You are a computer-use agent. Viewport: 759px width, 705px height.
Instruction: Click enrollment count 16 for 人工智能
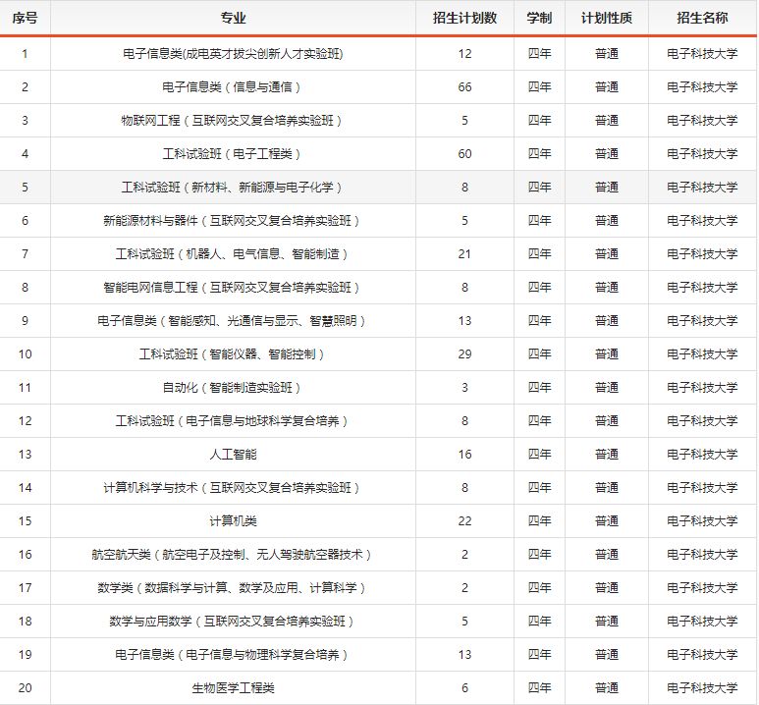[464, 455]
